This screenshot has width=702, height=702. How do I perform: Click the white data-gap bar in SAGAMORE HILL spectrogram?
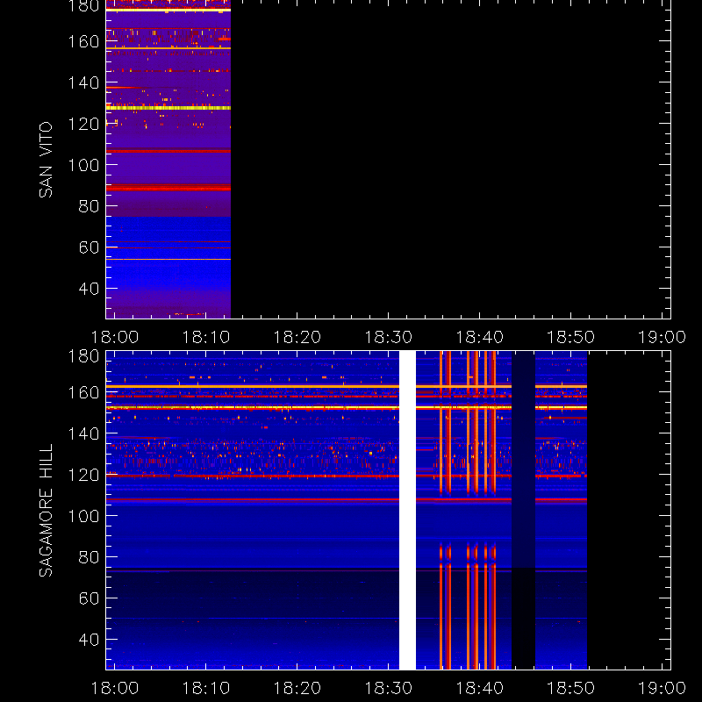(x=407, y=511)
